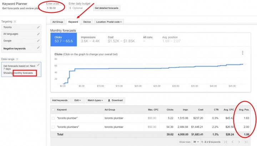
Task: Select all keywords header checkbox
Action: (53, 110)
